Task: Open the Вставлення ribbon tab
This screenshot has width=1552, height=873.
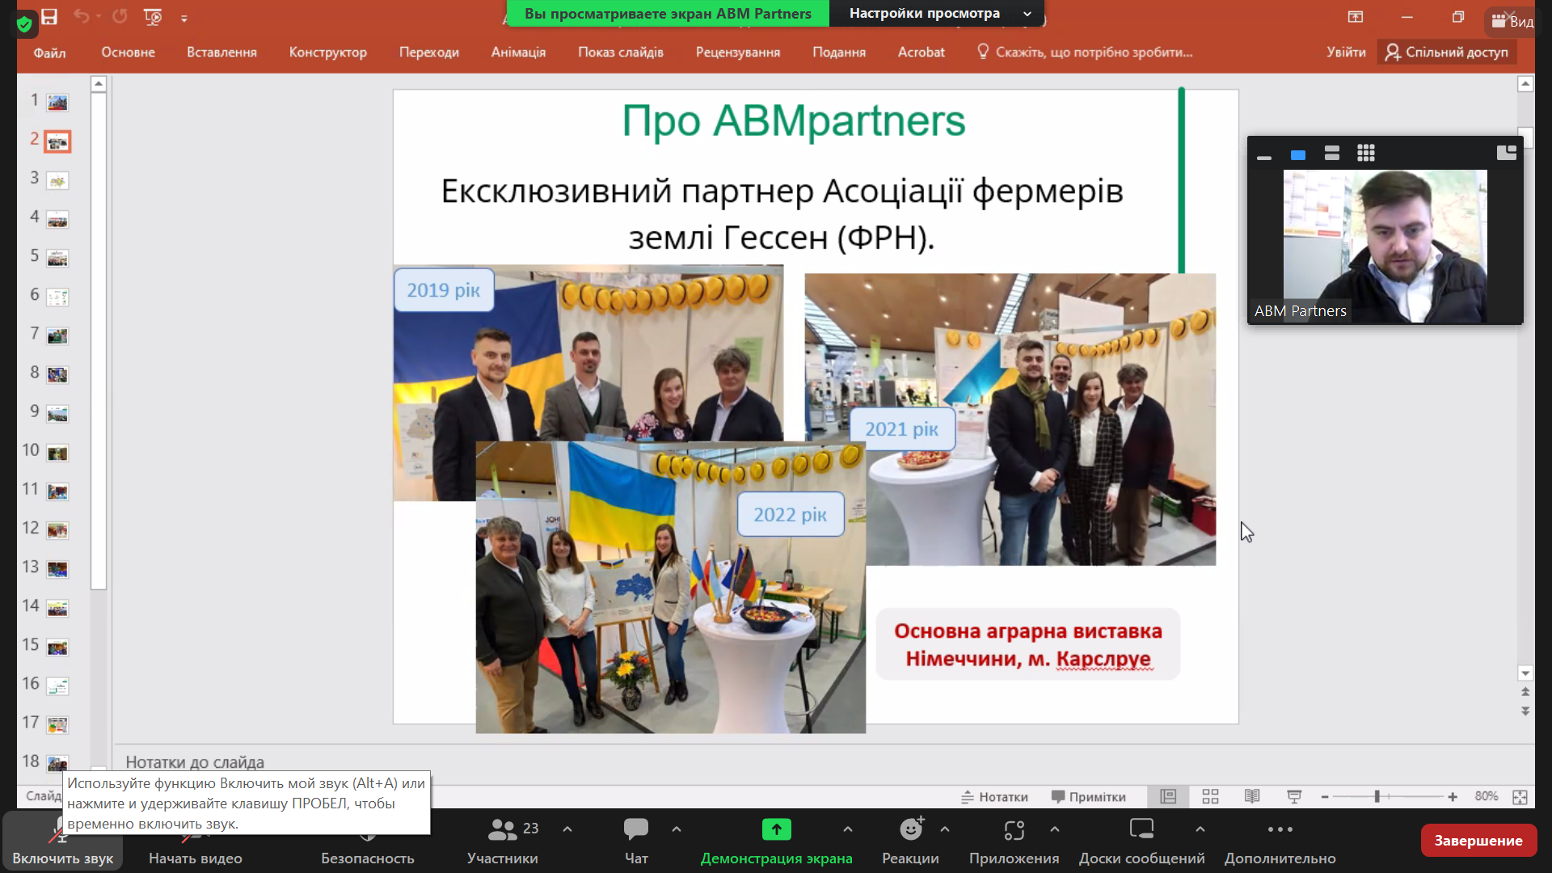Action: pyautogui.click(x=221, y=53)
